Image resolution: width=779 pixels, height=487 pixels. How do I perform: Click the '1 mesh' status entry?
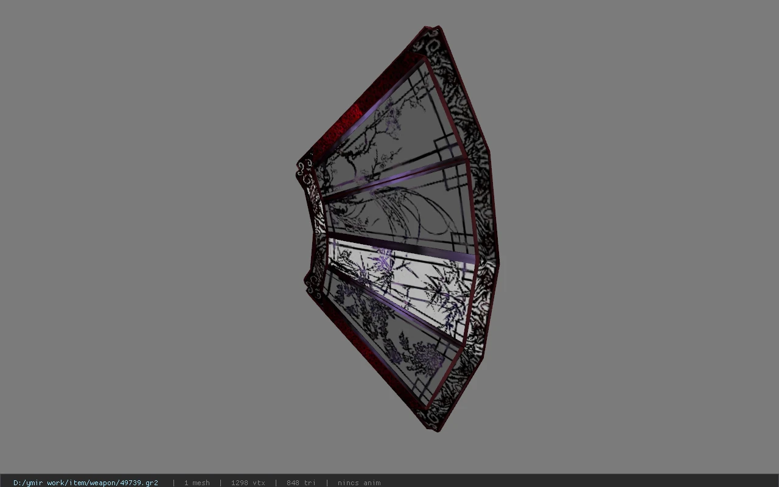coord(197,483)
